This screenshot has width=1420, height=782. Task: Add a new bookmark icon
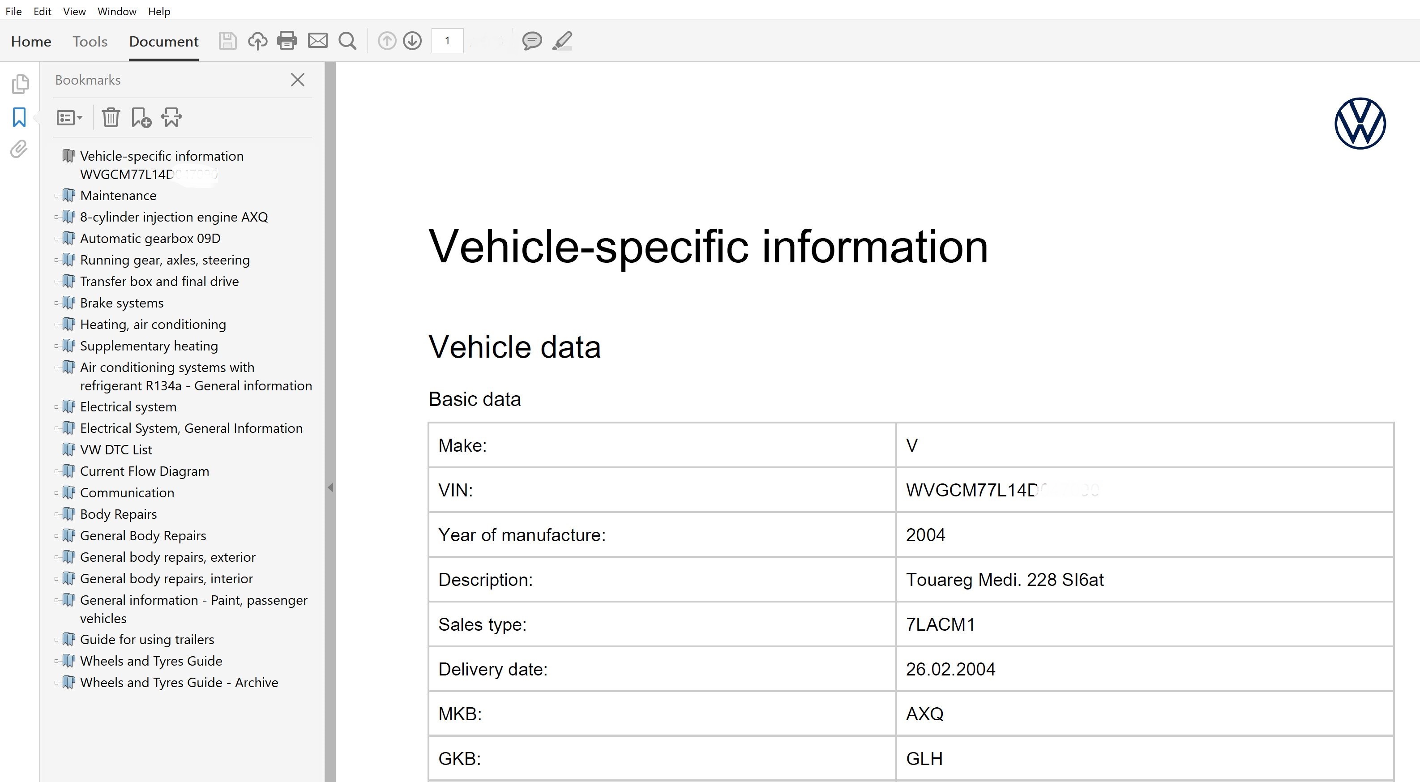(141, 117)
